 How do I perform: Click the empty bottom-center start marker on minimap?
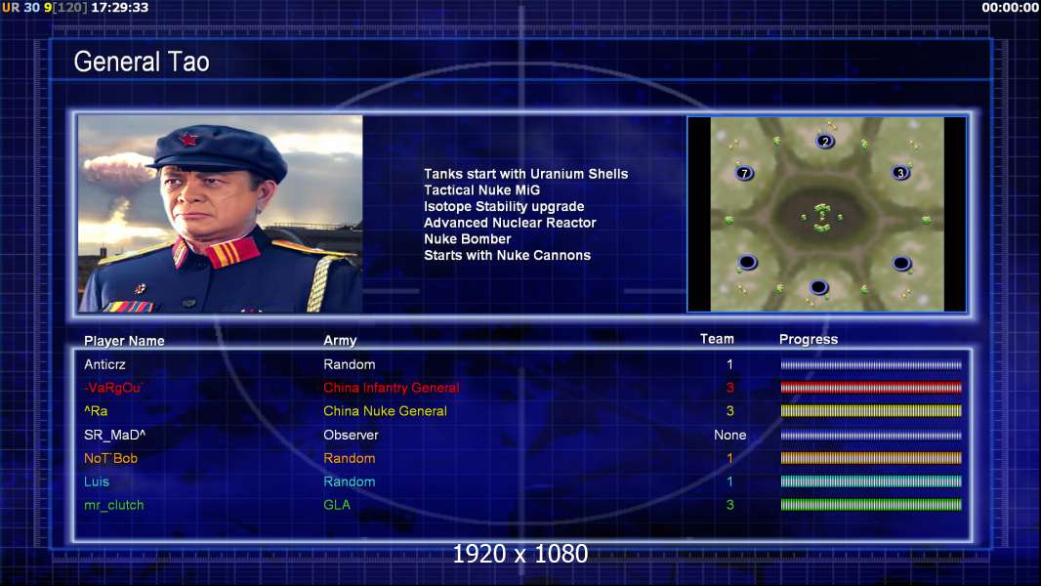pyautogui.click(x=818, y=287)
